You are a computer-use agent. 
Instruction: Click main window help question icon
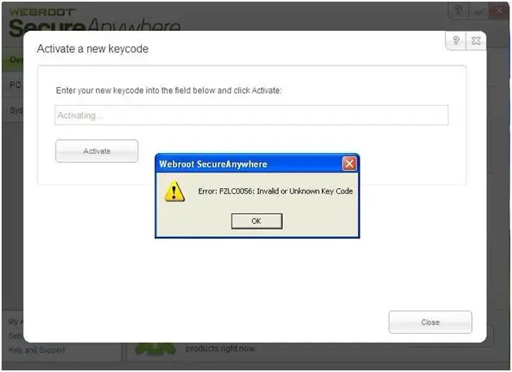pyautogui.click(x=458, y=11)
